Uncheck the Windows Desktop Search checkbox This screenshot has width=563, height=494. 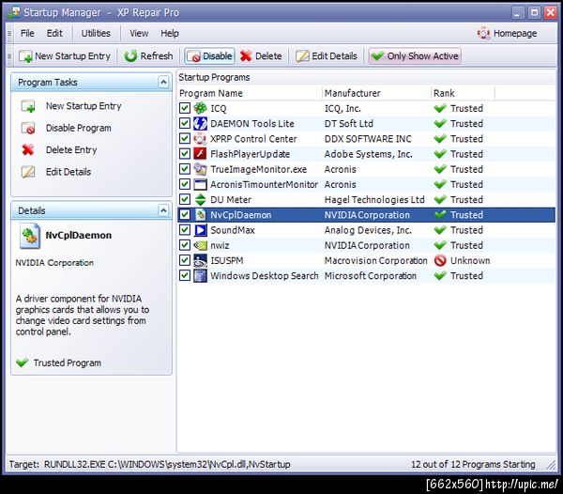click(x=185, y=276)
